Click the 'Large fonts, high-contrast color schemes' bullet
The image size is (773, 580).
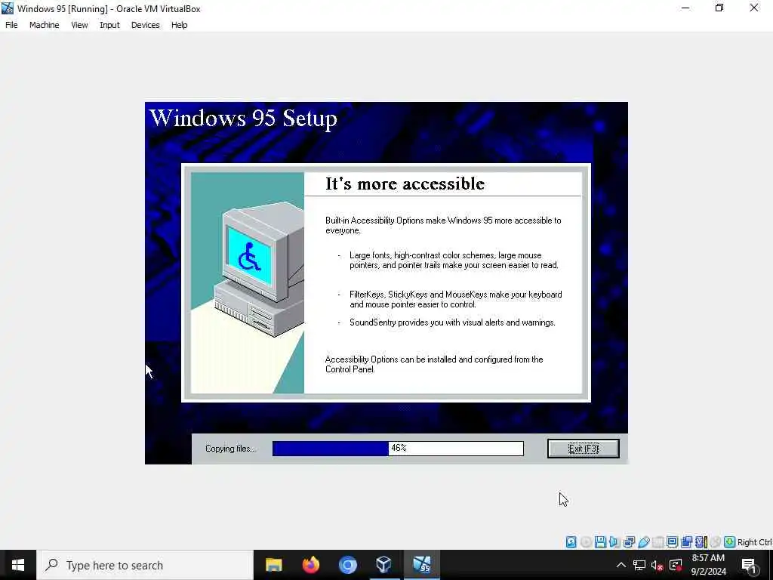coord(454,260)
